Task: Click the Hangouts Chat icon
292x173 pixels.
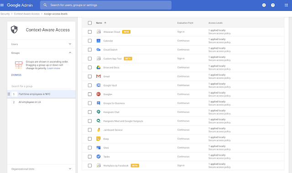Action: (x=99, y=112)
